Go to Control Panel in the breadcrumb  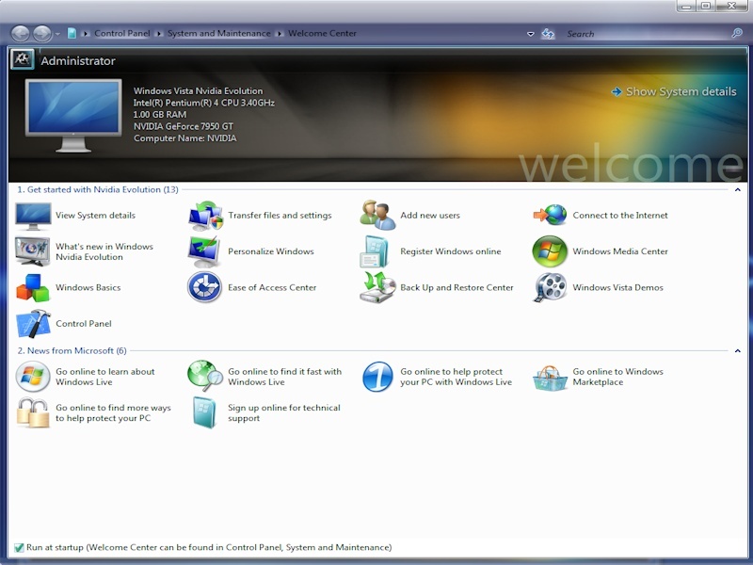[x=122, y=33]
